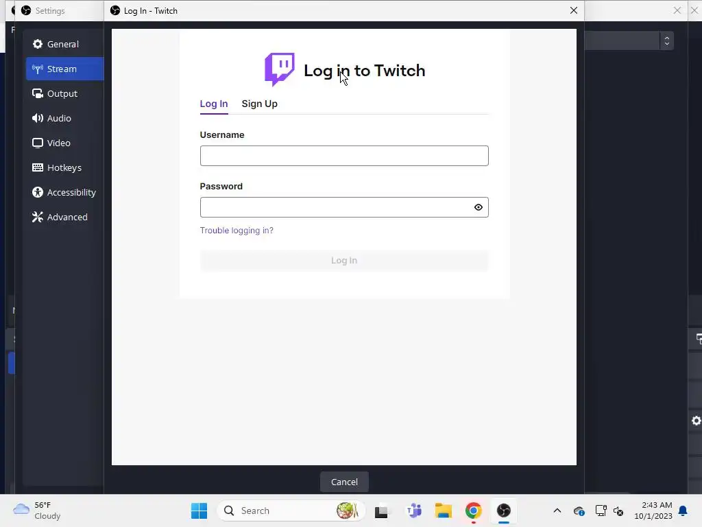Click the Video display icon
Image resolution: width=702 pixels, height=527 pixels.
pyautogui.click(x=38, y=143)
